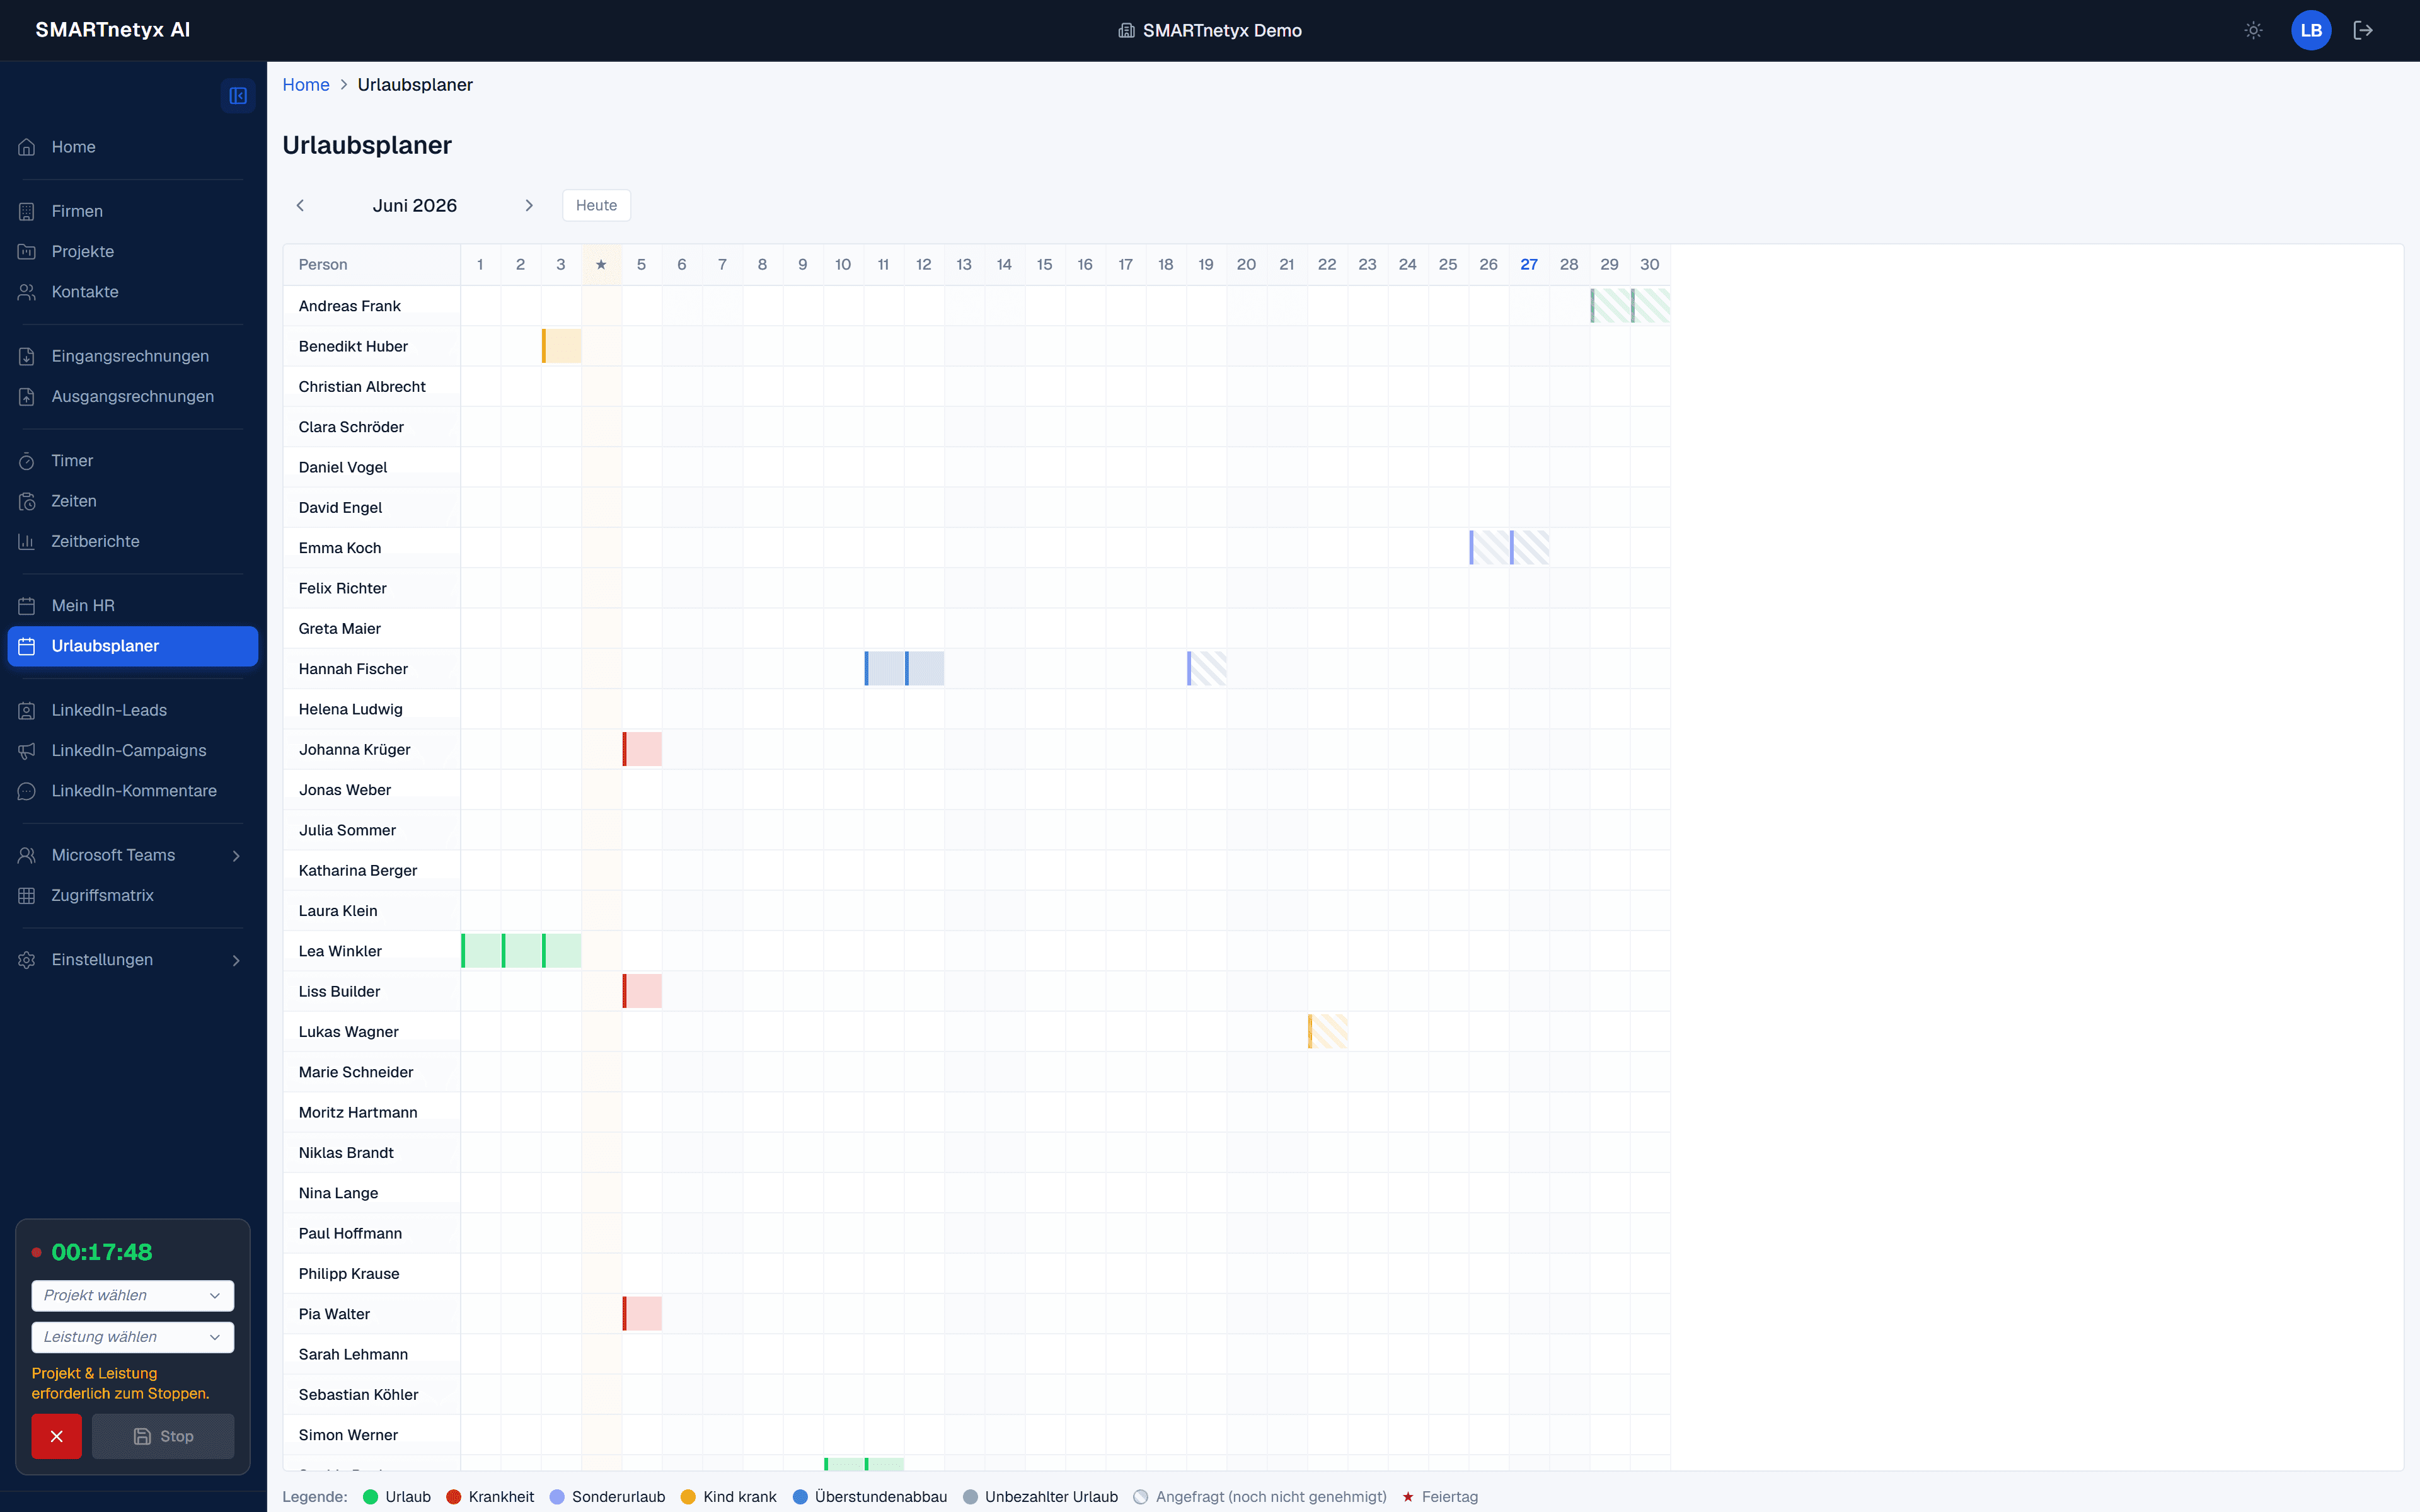The image size is (2420, 1512).
Task: Go to next month with right chevron
Action: (529, 205)
